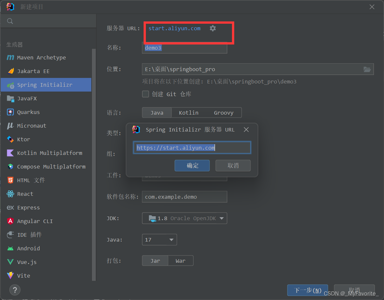The height and width of the screenshot is (300, 384).
Task: Click the search magnifier in the sidebar
Action: click(x=10, y=21)
